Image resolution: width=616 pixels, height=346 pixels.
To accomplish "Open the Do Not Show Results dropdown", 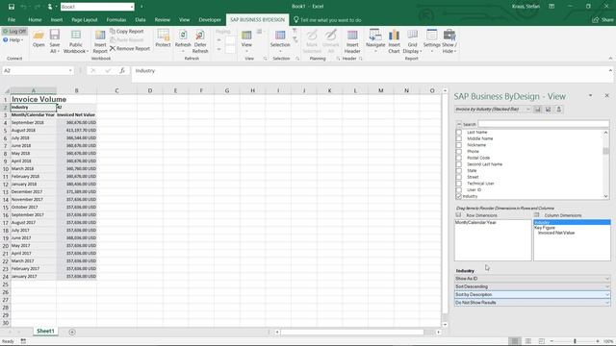I will coord(532,303).
